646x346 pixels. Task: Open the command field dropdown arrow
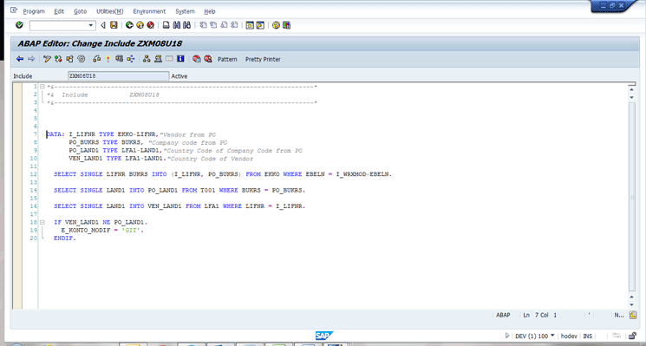tap(91, 25)
